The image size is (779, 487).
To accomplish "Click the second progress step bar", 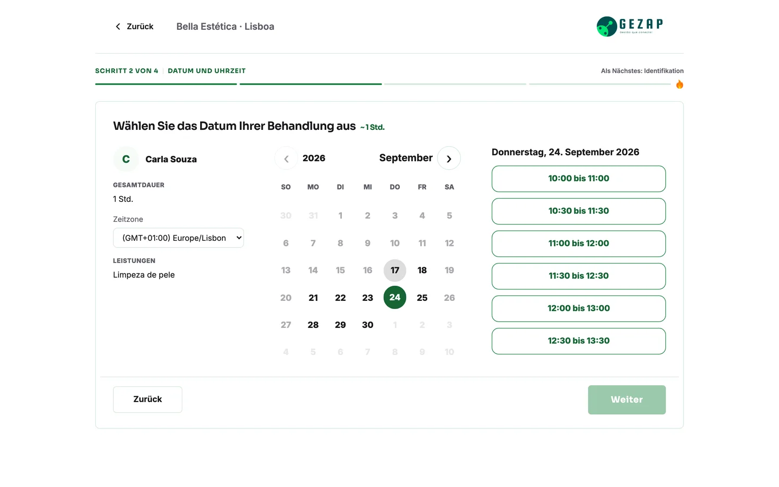I will 311,84.
